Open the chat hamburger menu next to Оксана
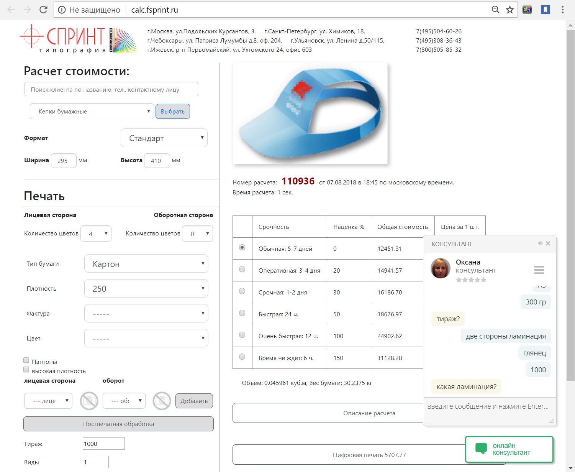The width and height of the screenshot is (575, 472). coord(539,270)
